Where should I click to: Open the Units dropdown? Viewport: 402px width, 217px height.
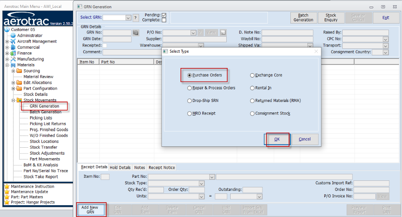pos(201,197)
